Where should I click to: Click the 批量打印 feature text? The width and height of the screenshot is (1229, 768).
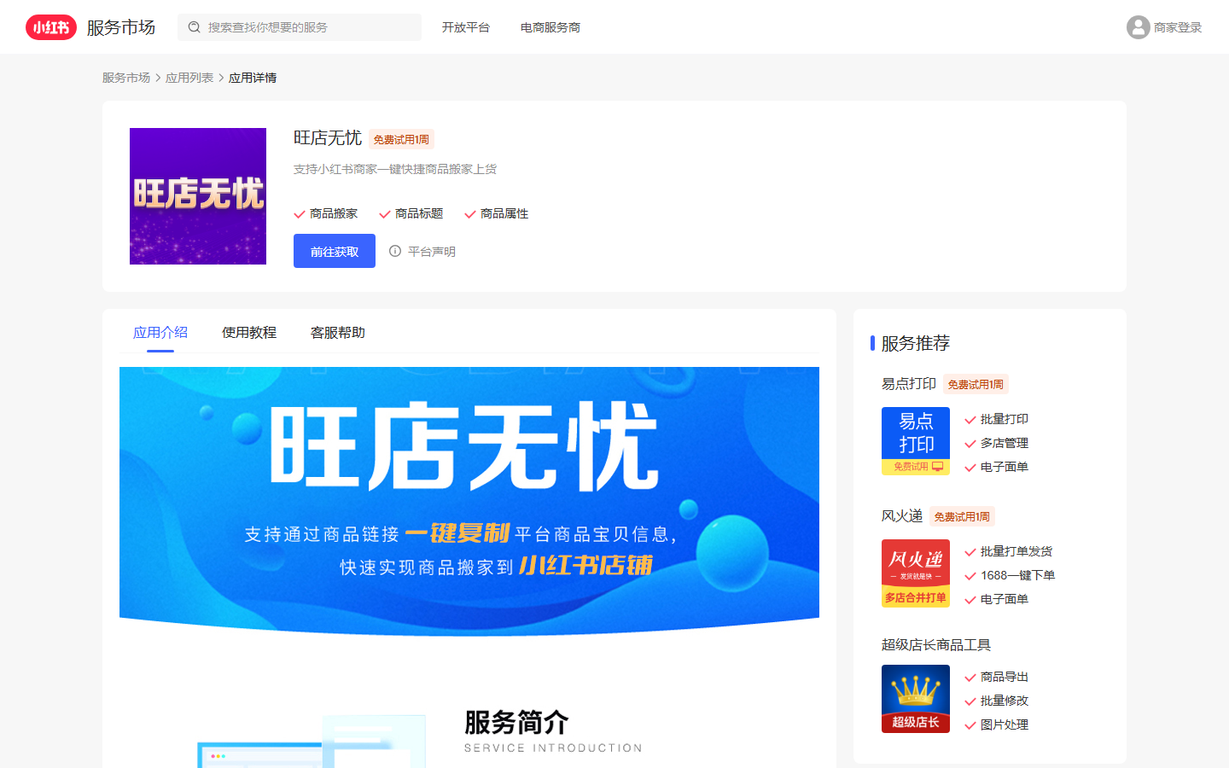[x=1005, y=419]
